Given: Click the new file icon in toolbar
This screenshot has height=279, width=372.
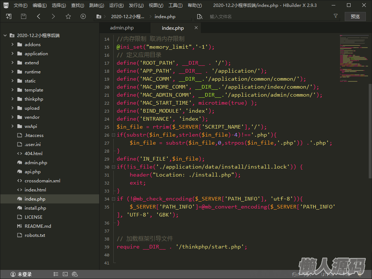Looking at the screenshot, I should 9,16.
